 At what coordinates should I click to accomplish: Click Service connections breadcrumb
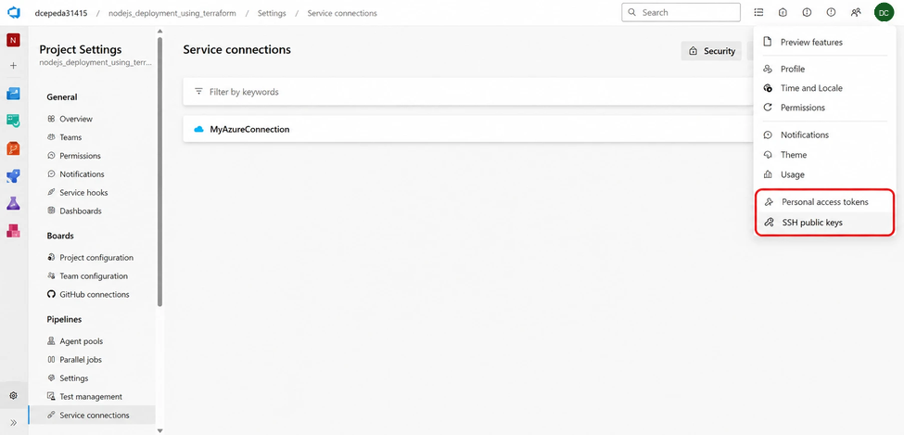coord(342,13)
